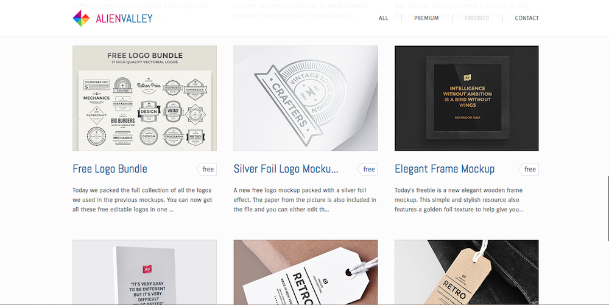Click the free tag beside Free Logo Bundle

pos(206,170)
